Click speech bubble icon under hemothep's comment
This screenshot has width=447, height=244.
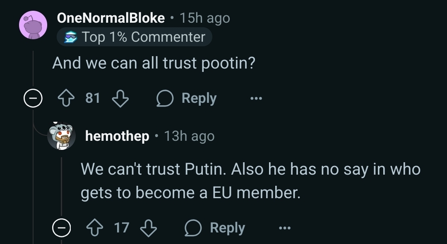[193, 228]
